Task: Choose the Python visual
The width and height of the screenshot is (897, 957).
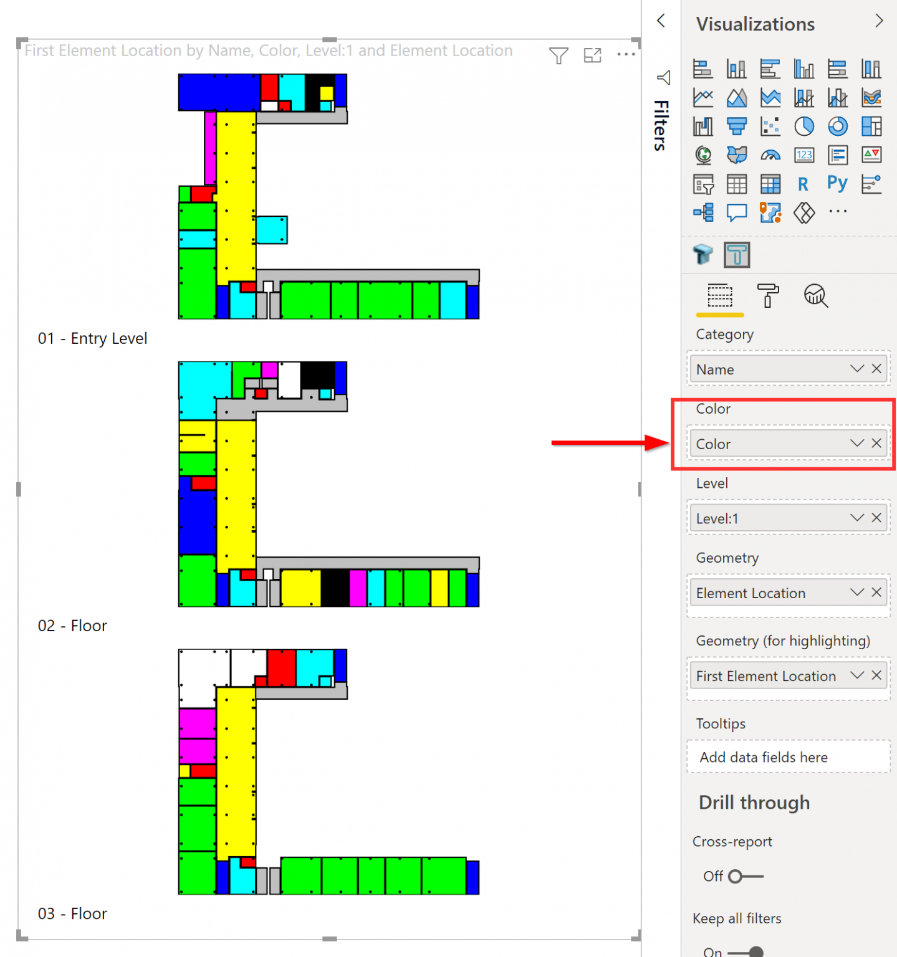Action: (837, 184)
